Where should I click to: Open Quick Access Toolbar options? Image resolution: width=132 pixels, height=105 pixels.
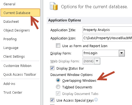coord(20,75)
